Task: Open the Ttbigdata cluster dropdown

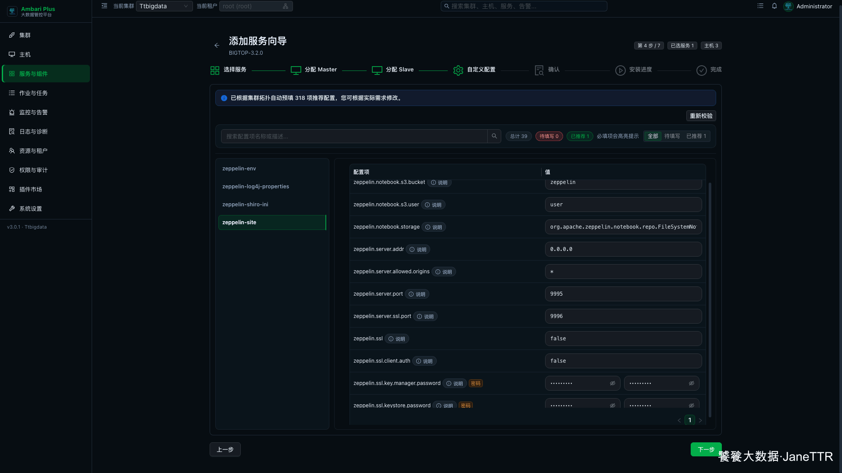Action: (x=164, y=6)
